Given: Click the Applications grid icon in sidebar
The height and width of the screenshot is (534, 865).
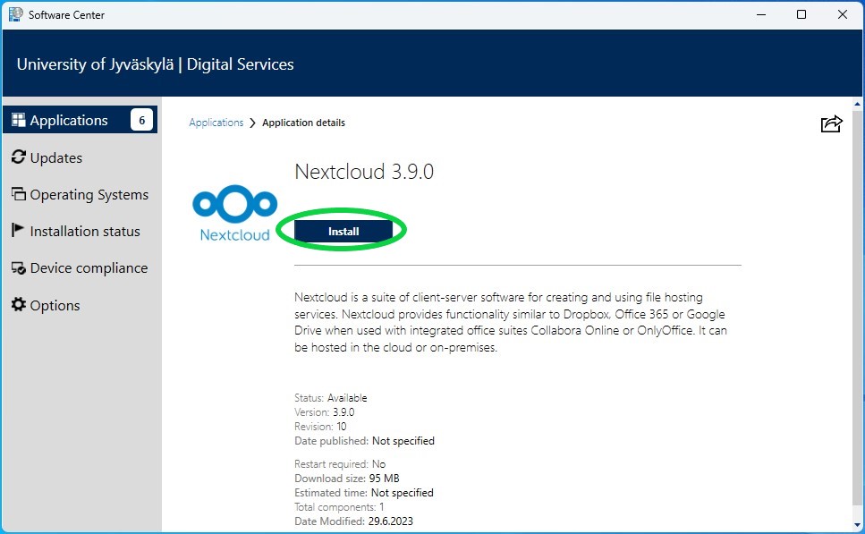Looking at the screenshot, I should point(18,120).
